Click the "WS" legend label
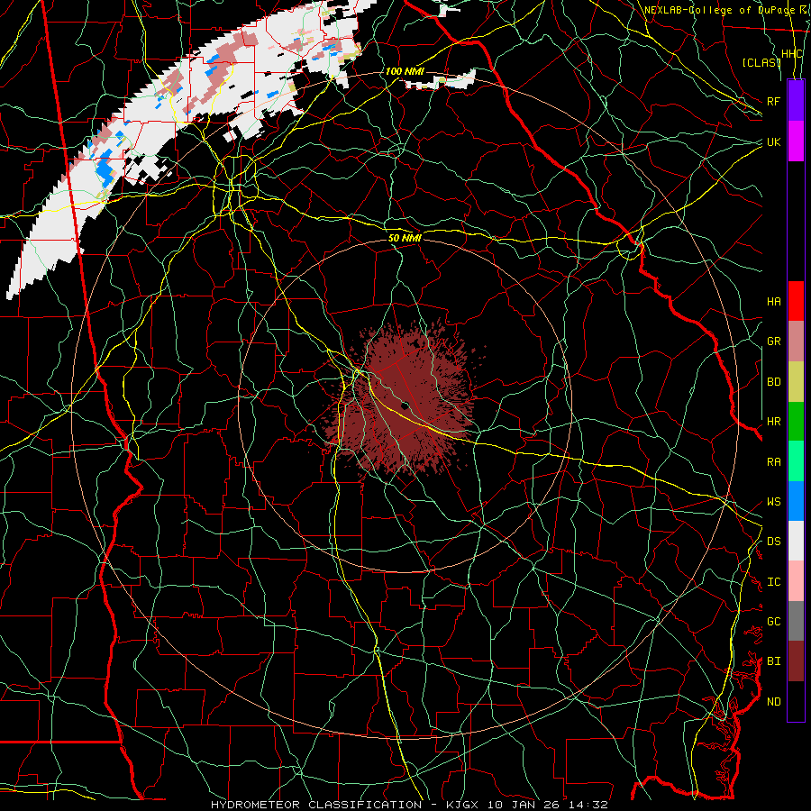Screen dimensions: 811x811 773,502
